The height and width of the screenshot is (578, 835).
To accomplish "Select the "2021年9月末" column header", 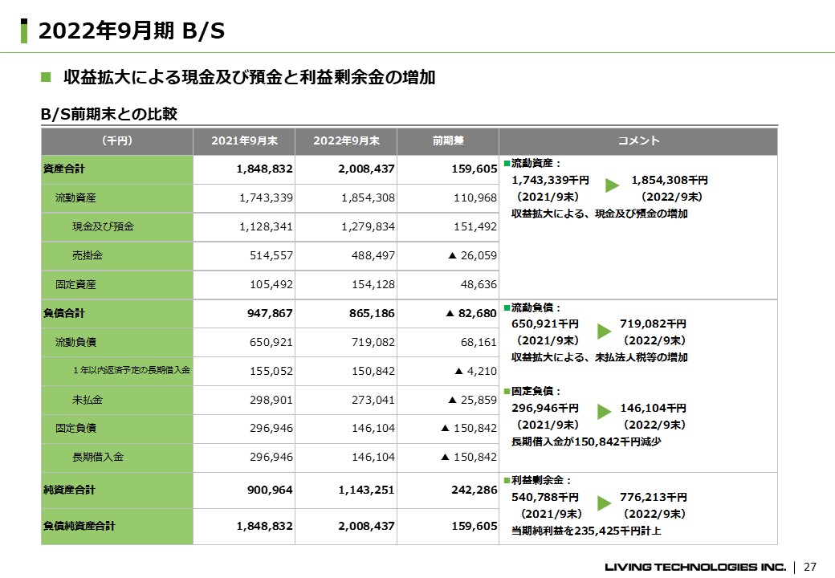I will point(244,140).
